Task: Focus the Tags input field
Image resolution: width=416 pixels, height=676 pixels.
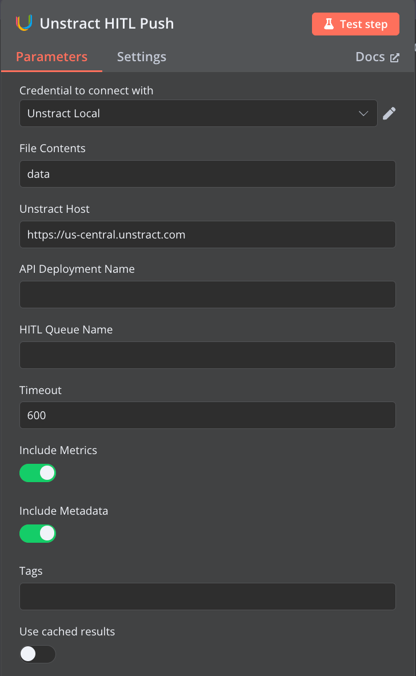Action: click(x=207, y=597)
